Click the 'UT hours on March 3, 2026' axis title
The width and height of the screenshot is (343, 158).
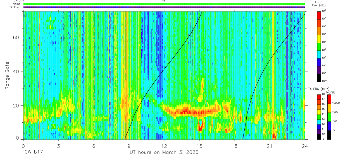164,152
